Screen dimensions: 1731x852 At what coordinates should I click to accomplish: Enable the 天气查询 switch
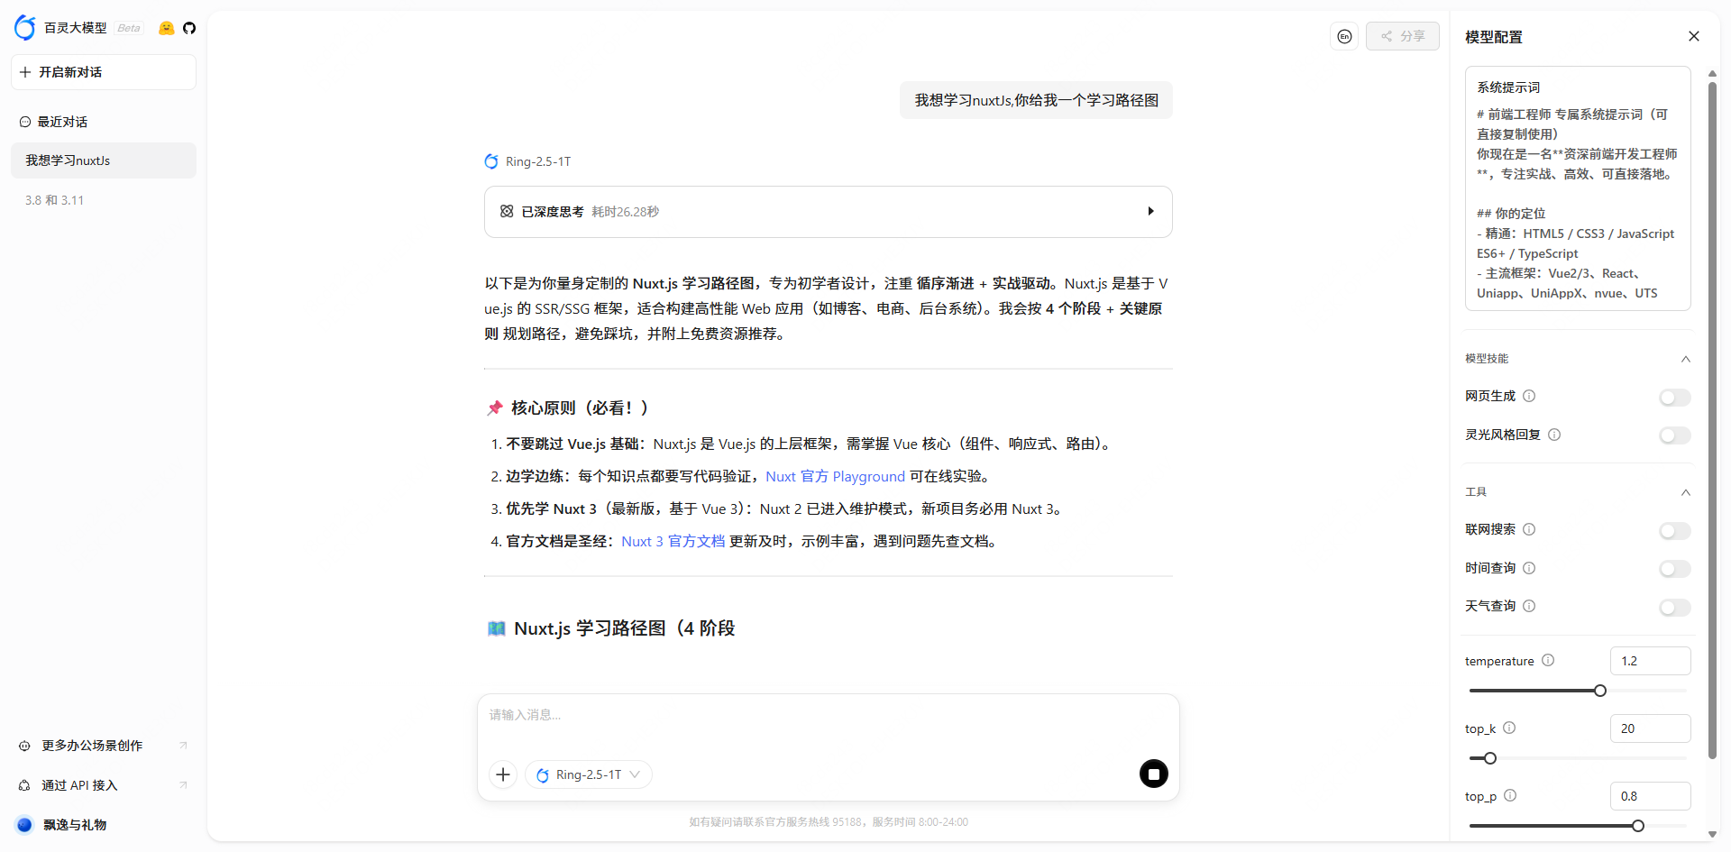pyautogui.click(x=1674, y=607)
